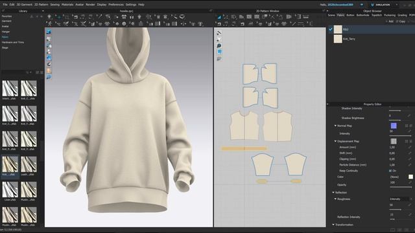Click the first icon in the second 2D toolbar row
Image resolution: width=415 pixels, height=233 pixels.
pos(219,24)
